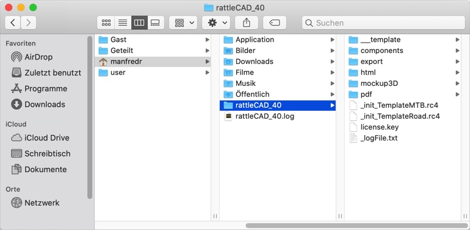470x230 pixels.
Task: Switch to list view
Action: [123, 23]
